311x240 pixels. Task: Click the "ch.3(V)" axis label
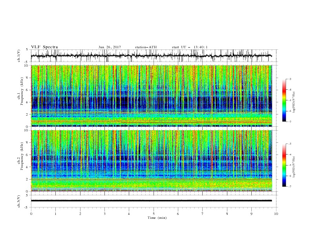pos(19,201)
